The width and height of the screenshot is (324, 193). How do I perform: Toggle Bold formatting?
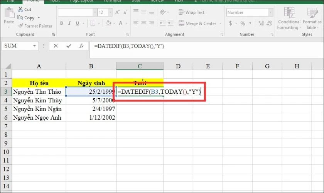coord(62,23)
